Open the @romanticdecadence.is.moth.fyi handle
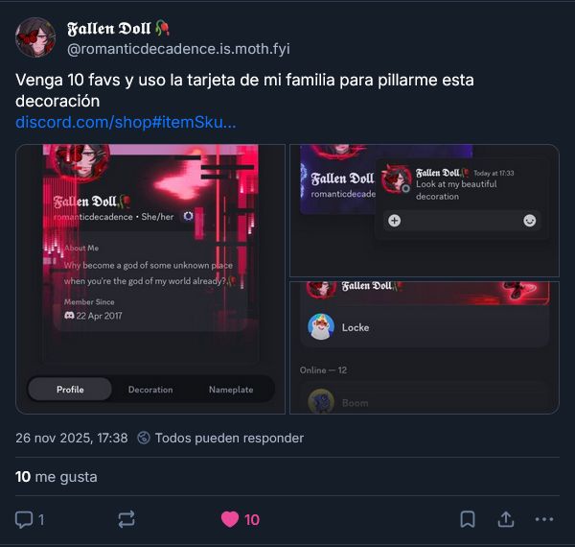The width and height of the screenshot is (575, 547). point(178,49)
